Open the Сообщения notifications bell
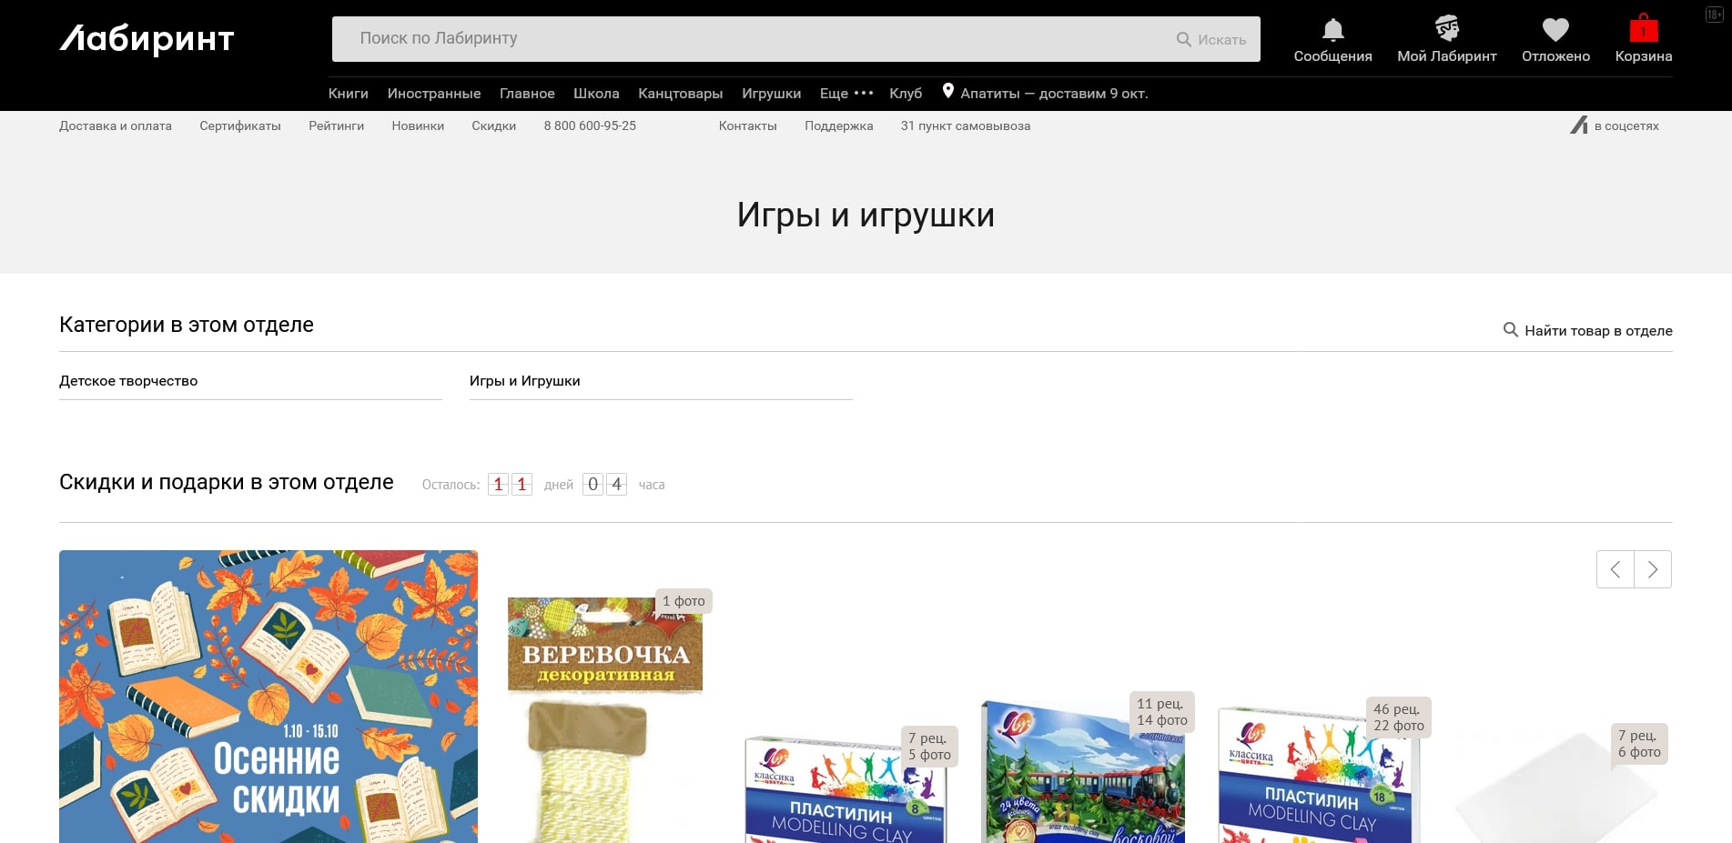 coord(1332,30)
